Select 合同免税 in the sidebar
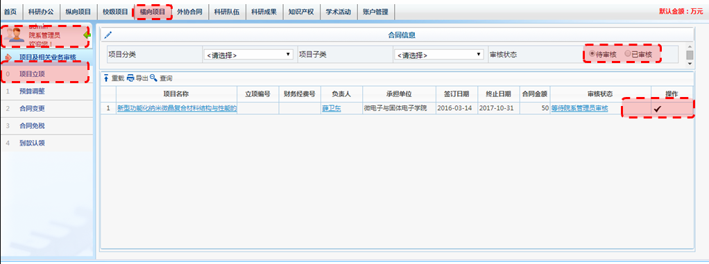 (x=46, y=126)
